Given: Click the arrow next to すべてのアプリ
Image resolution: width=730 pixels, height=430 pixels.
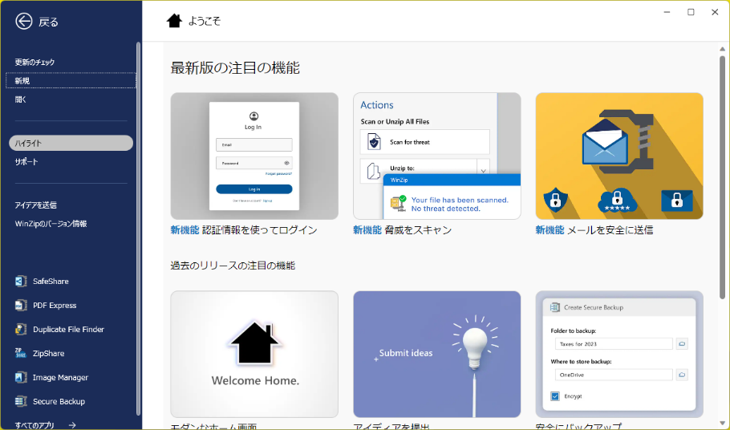Looking at the screenshot, I should click(x=71, y=425).
